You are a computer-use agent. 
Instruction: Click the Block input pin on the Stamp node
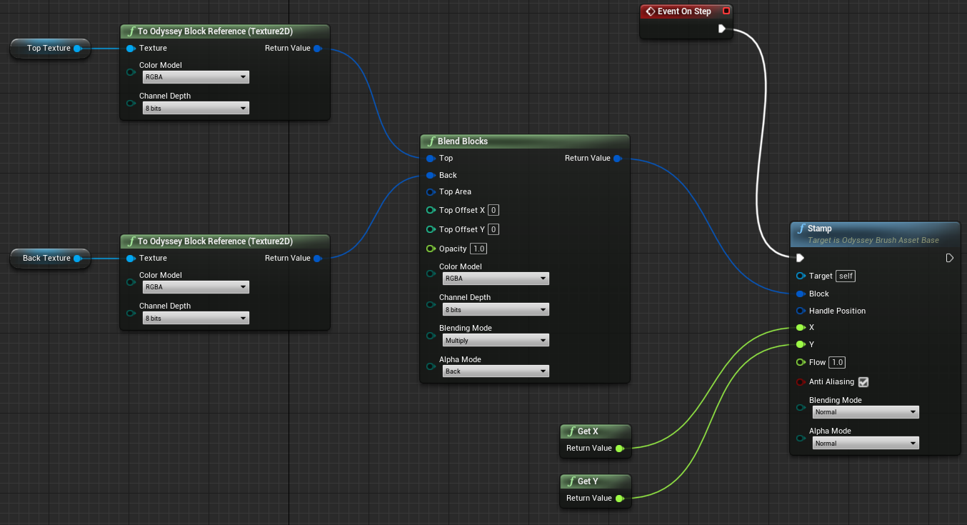coord(798,294)
